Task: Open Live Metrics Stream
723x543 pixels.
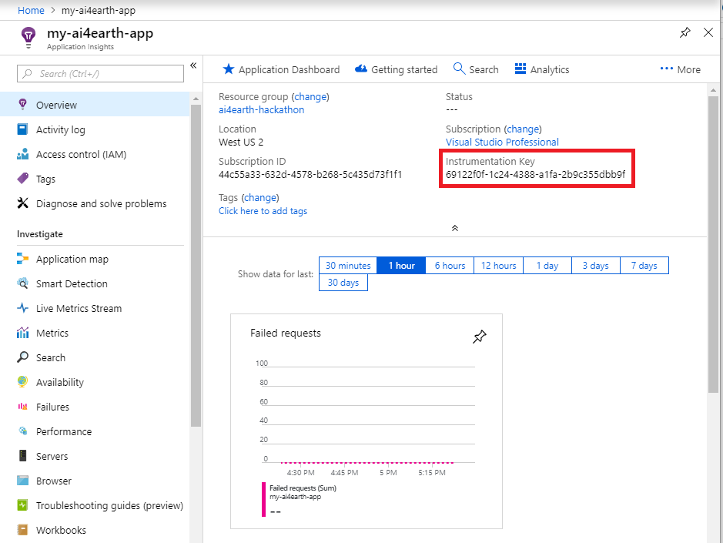Action: pos(95,308)
